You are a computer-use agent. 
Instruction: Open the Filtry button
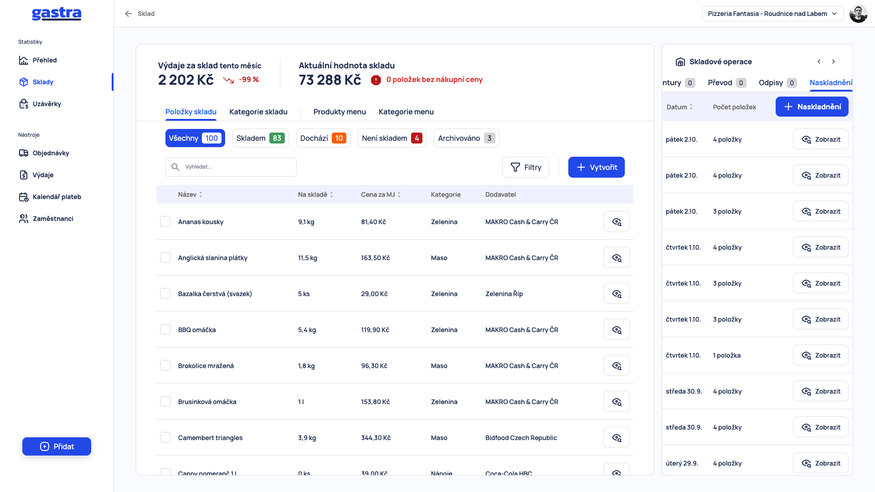[525, 167]
